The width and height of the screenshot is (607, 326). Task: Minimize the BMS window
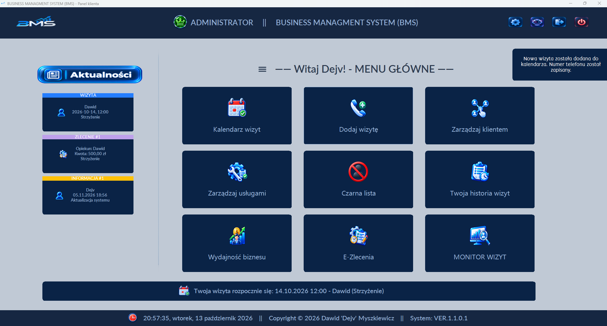[571, 3]
